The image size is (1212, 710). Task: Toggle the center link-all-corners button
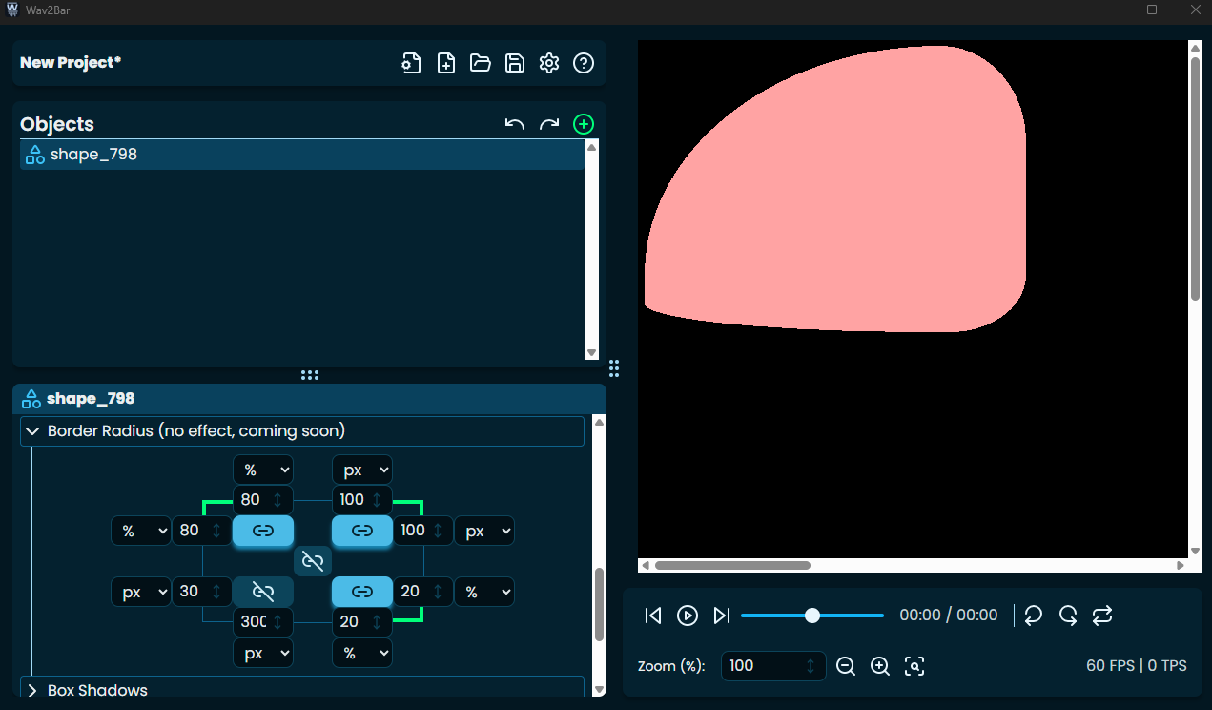pyautogui.click(x=313, y=561)
